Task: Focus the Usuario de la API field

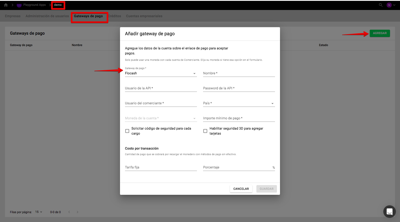Action: click(161, 88)
